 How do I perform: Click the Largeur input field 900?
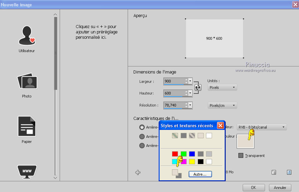174,81
